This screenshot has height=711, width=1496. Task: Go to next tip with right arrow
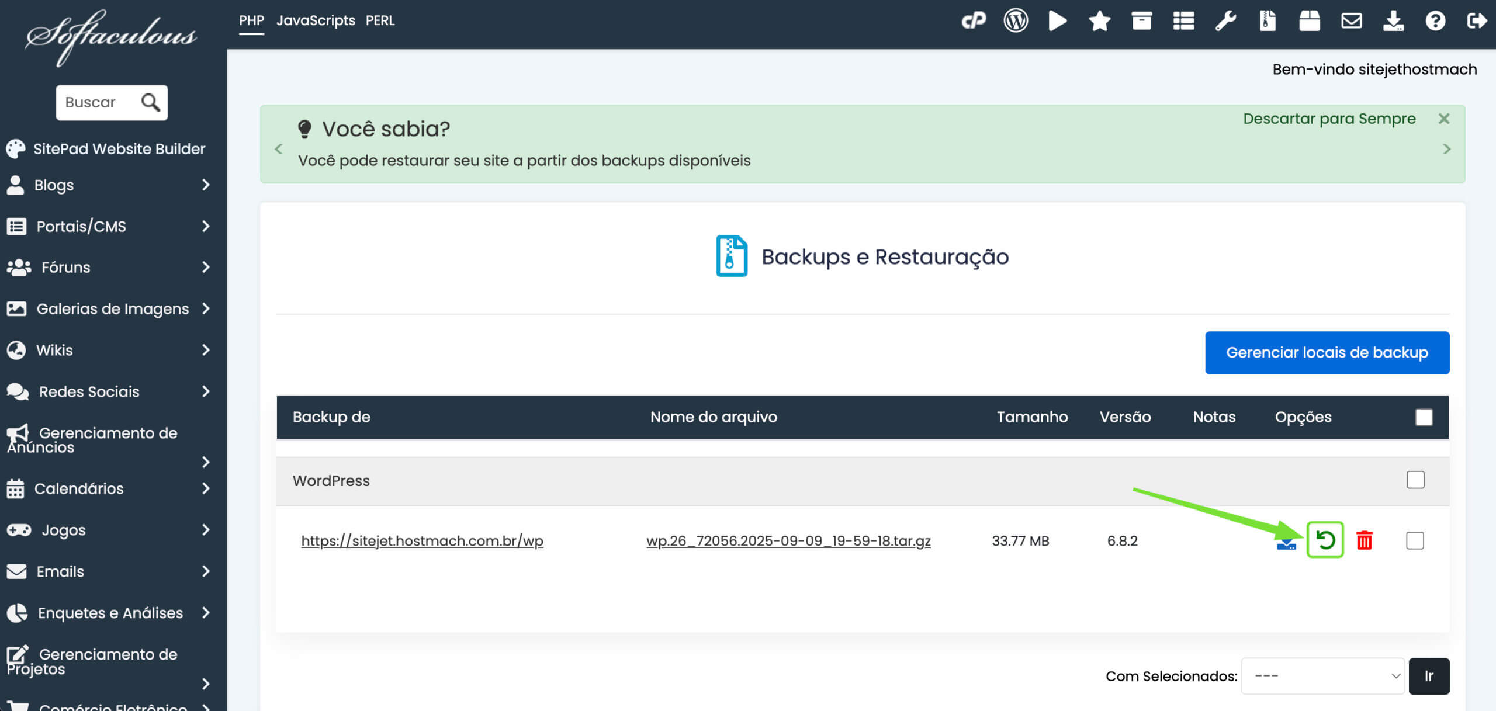tap(1446, 149)
